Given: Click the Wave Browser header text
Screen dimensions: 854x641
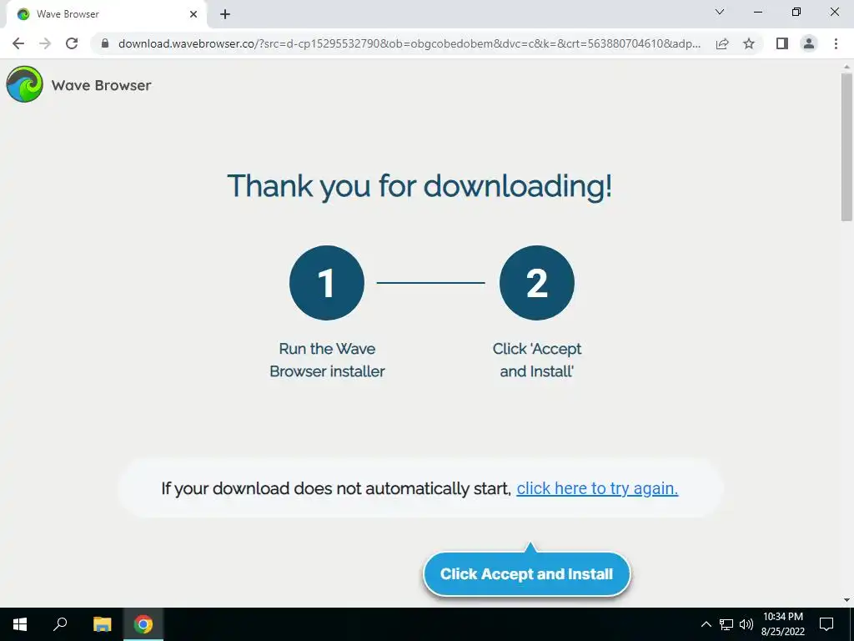Looking at the screenshot, I should coord(101,85).
